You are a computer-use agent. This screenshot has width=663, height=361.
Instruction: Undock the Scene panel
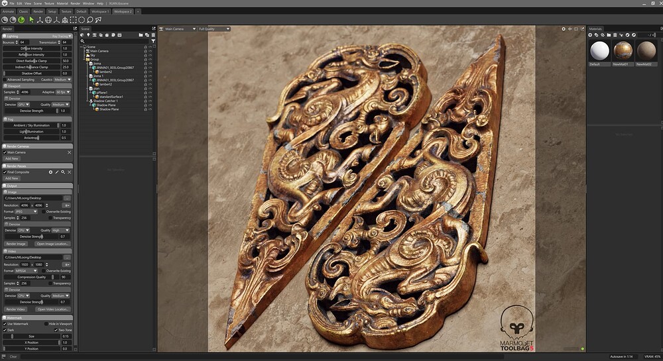[x=154, y=28]
